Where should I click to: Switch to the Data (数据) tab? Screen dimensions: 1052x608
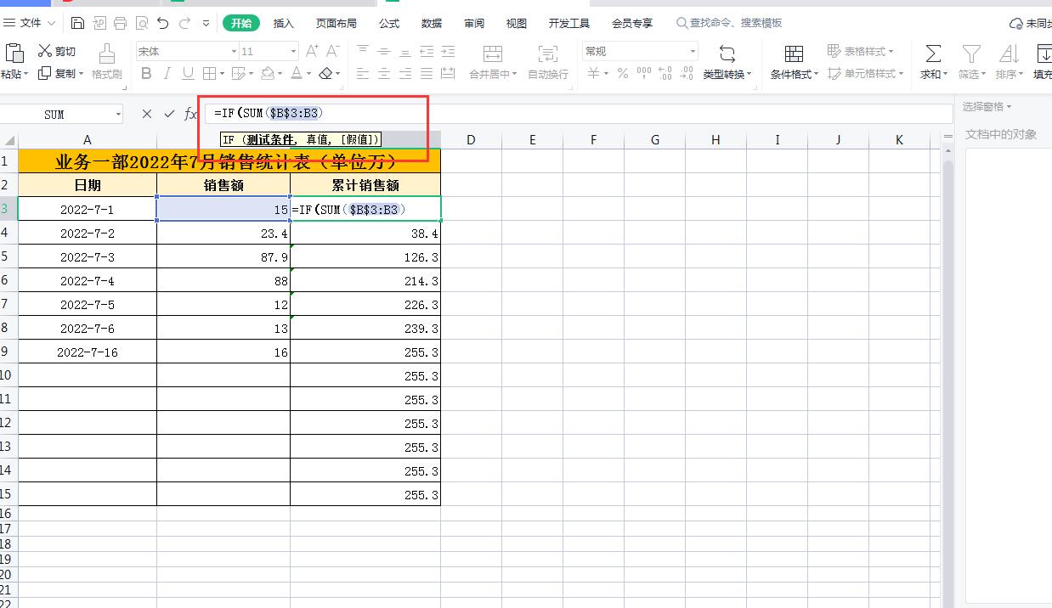(432, 23)
